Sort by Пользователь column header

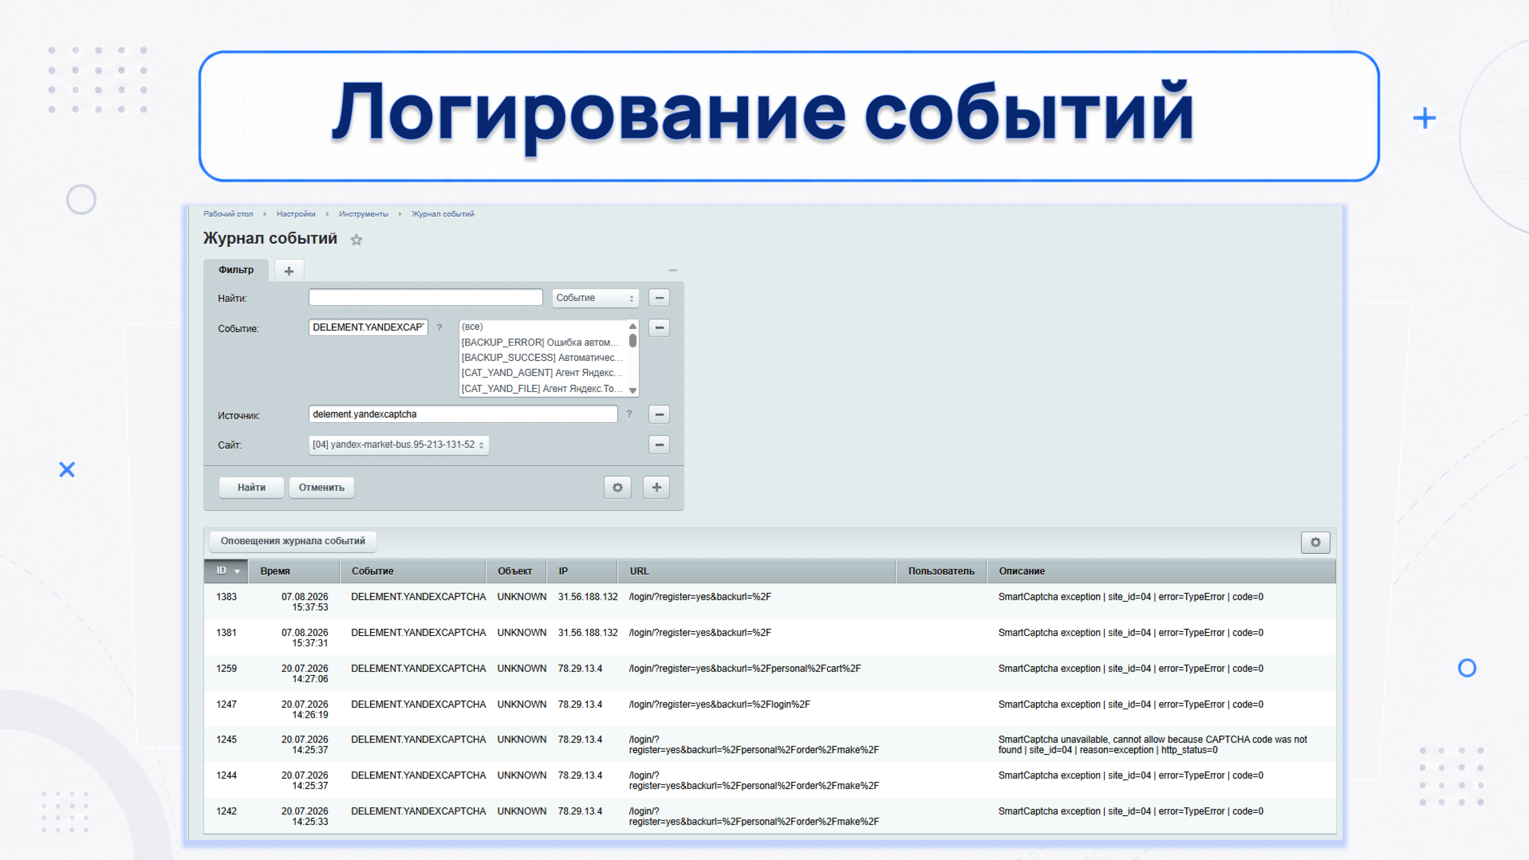click(x=941, y=571)
